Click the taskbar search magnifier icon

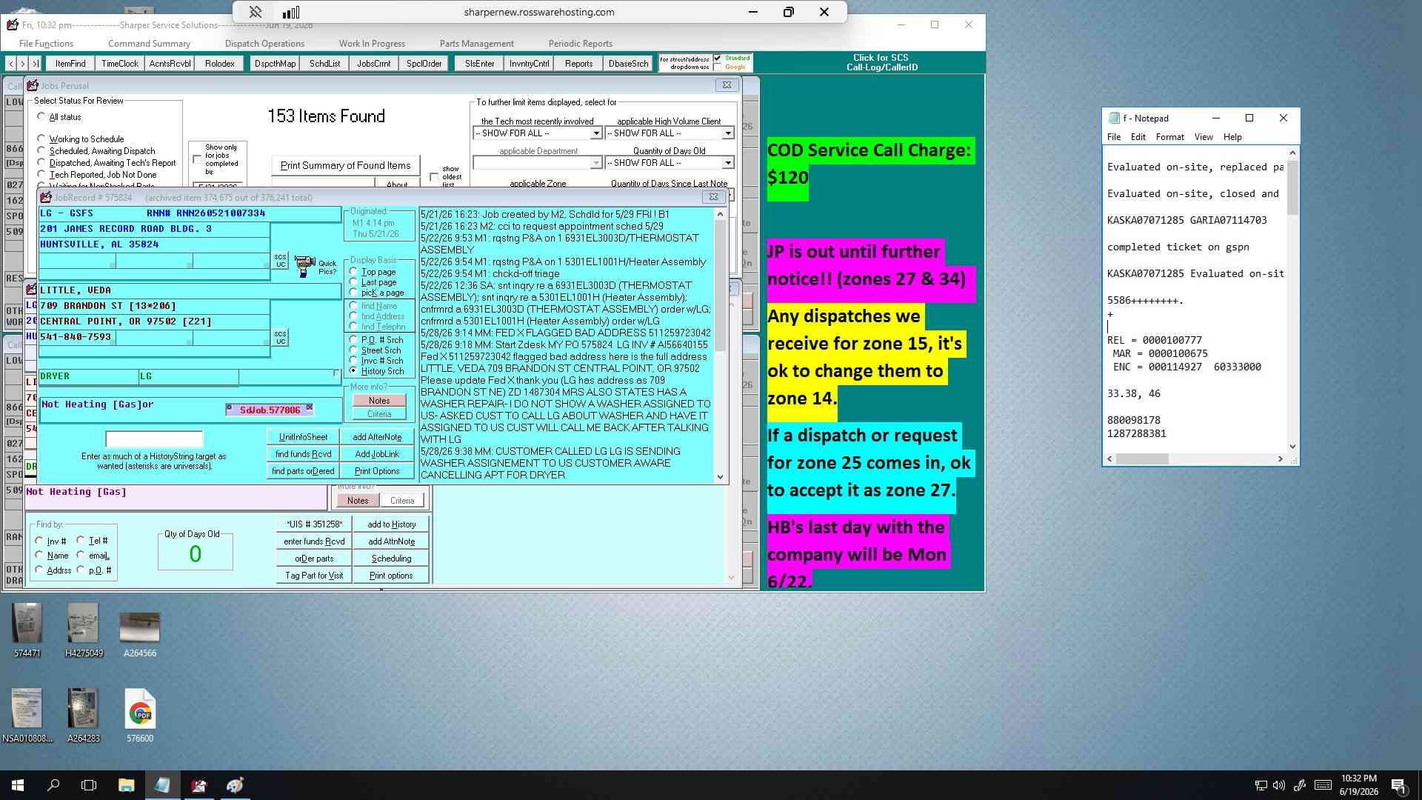coord(53,785)
